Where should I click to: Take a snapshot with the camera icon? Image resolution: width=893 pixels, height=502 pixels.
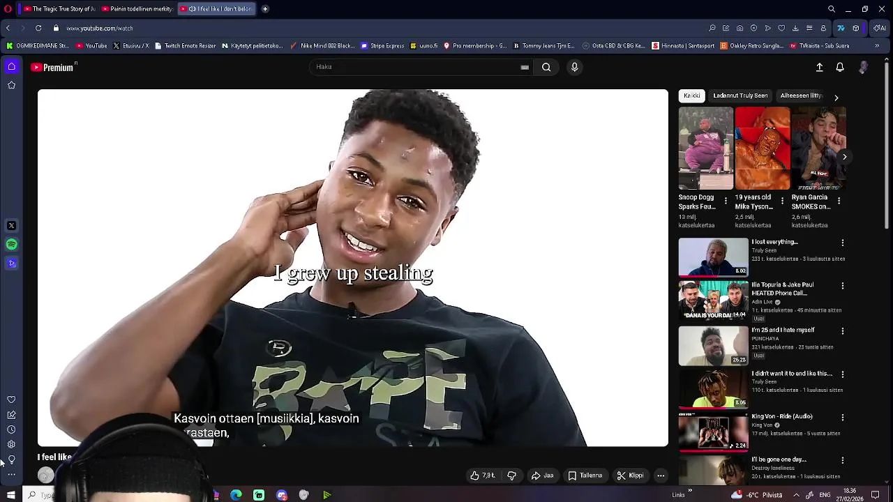click(740, 28)
